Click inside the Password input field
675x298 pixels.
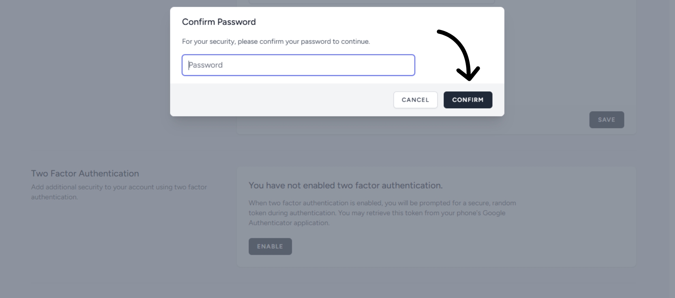[298, 65]
